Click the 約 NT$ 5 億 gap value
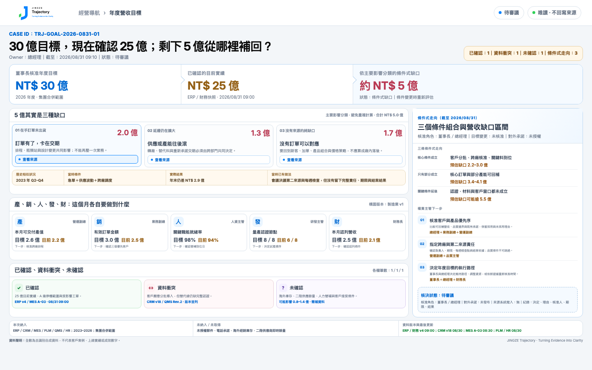 tap(389, 86)
